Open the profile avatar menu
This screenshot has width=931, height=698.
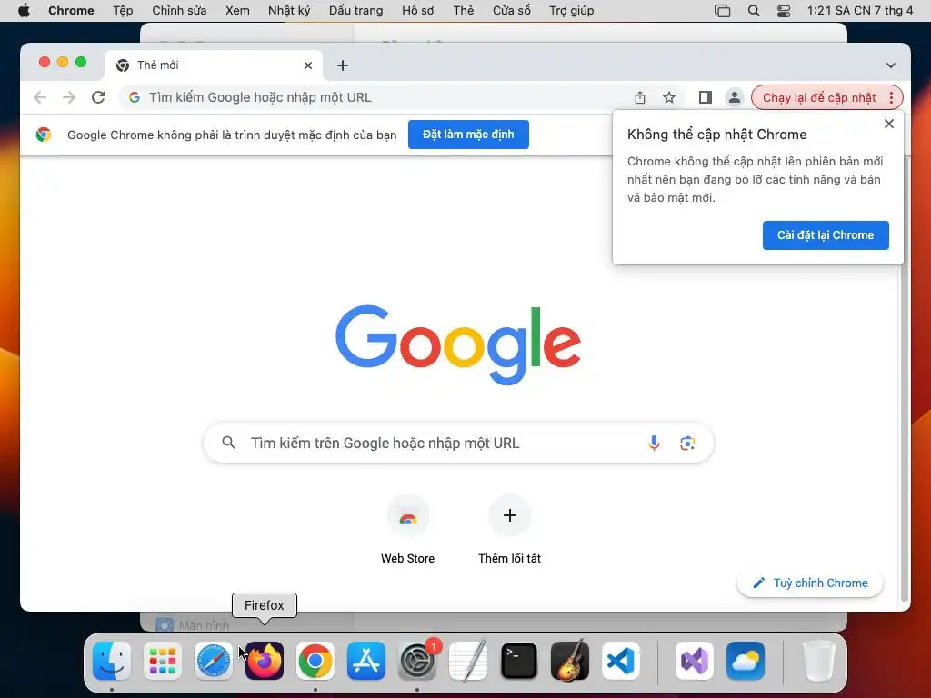pyautogui.click(x=735, y=97)
